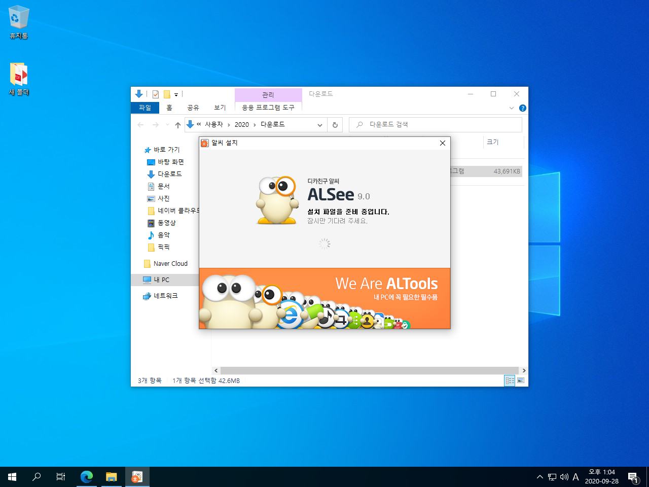
Task: Switch to the 보기 ribbon tab
Action: (x=220, y=108)
